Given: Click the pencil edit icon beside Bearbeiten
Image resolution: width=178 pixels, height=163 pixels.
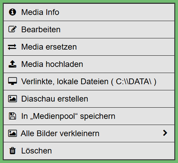Looking at the screenshot, I should [x=12, y=29].
